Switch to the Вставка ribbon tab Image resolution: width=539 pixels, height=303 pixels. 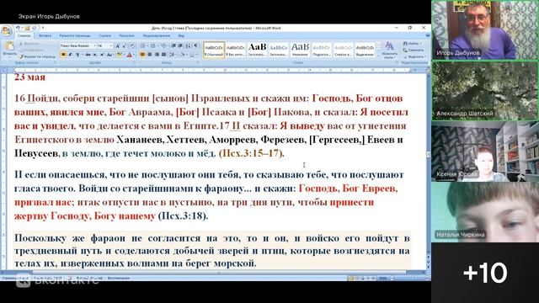click(45, 35)
